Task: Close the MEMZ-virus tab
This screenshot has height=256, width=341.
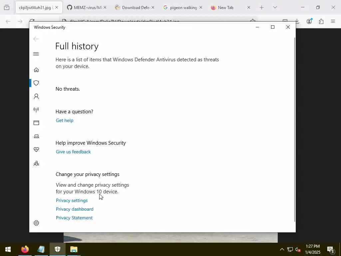Action: tap(105, 7)
